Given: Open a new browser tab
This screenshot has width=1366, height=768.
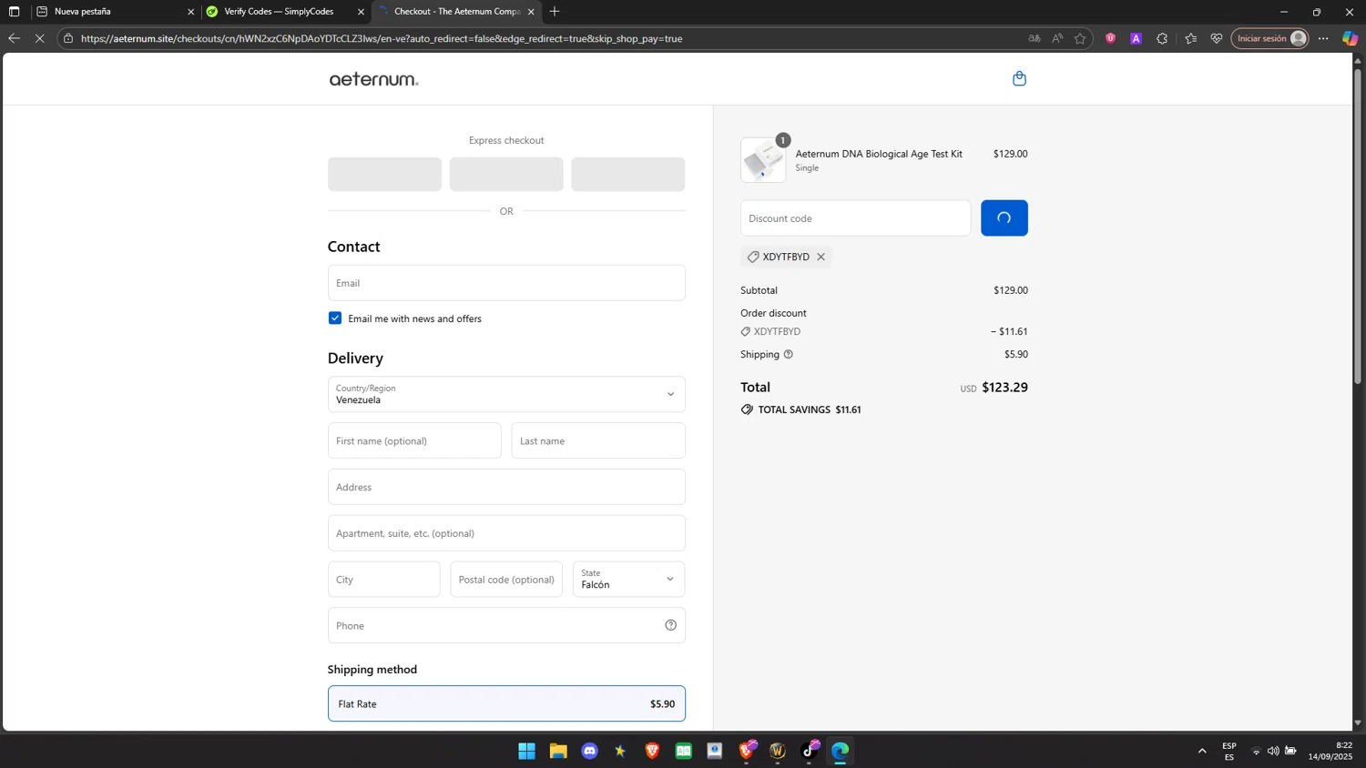Looking at the screenshot, I should [x=555, y=12].
